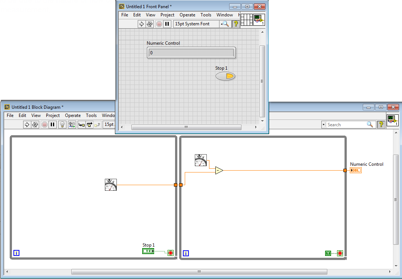Select Numeric Control DBL terminal
The image size is (402, 279).
356,170
